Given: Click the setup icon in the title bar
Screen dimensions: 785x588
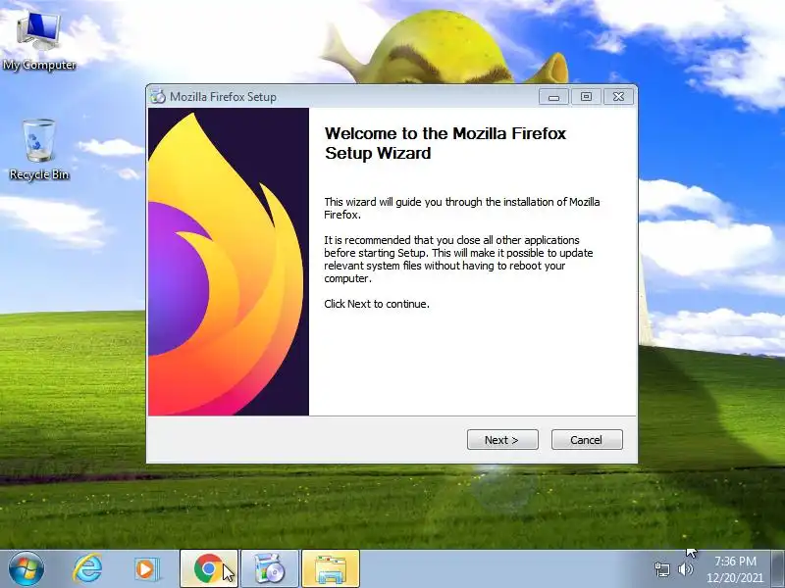Looking at the screenshot, I should point(158,96).
